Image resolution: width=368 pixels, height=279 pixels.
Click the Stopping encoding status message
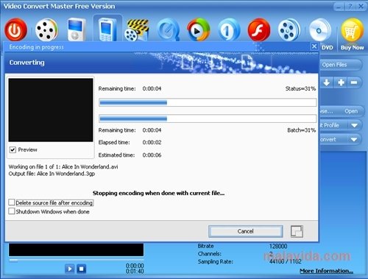158,193
